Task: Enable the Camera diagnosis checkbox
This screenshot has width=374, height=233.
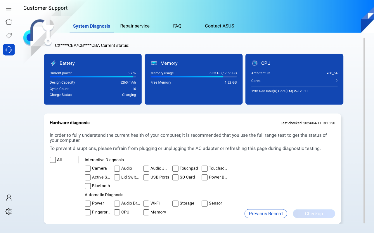Action: [88, 168]
